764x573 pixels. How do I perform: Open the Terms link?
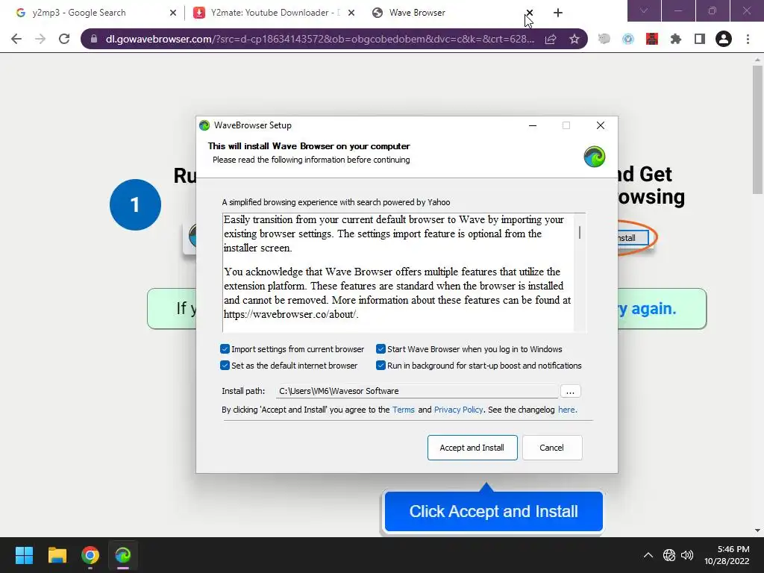404,410
